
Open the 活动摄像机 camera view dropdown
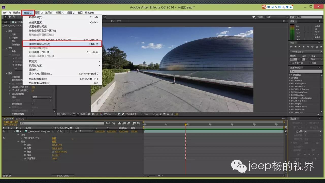[x=133, y=114]
